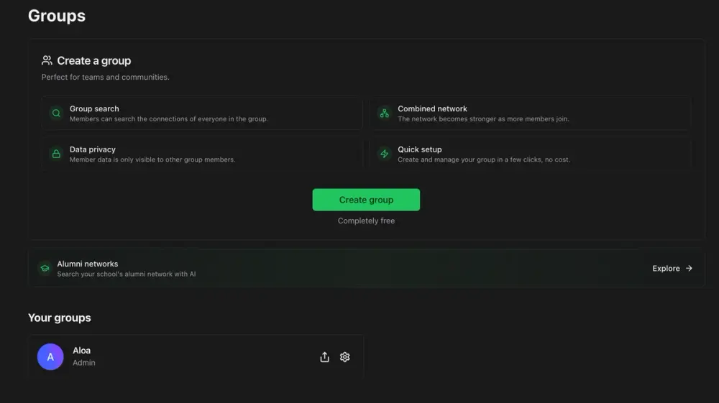Click the Aloa group avatar
The width and height of the screenshot is (719, 403).
(50, 357)
